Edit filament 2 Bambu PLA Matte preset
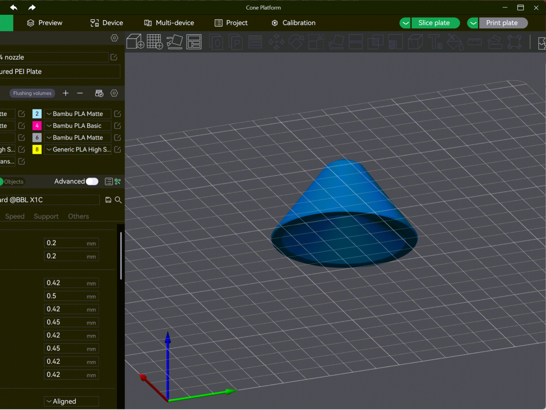The image size is (546, 410). pyautogui.click(x=117, y=114)
